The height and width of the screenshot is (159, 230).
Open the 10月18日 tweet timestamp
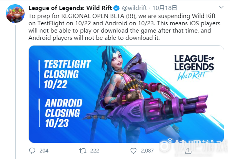tap(165, 8)
